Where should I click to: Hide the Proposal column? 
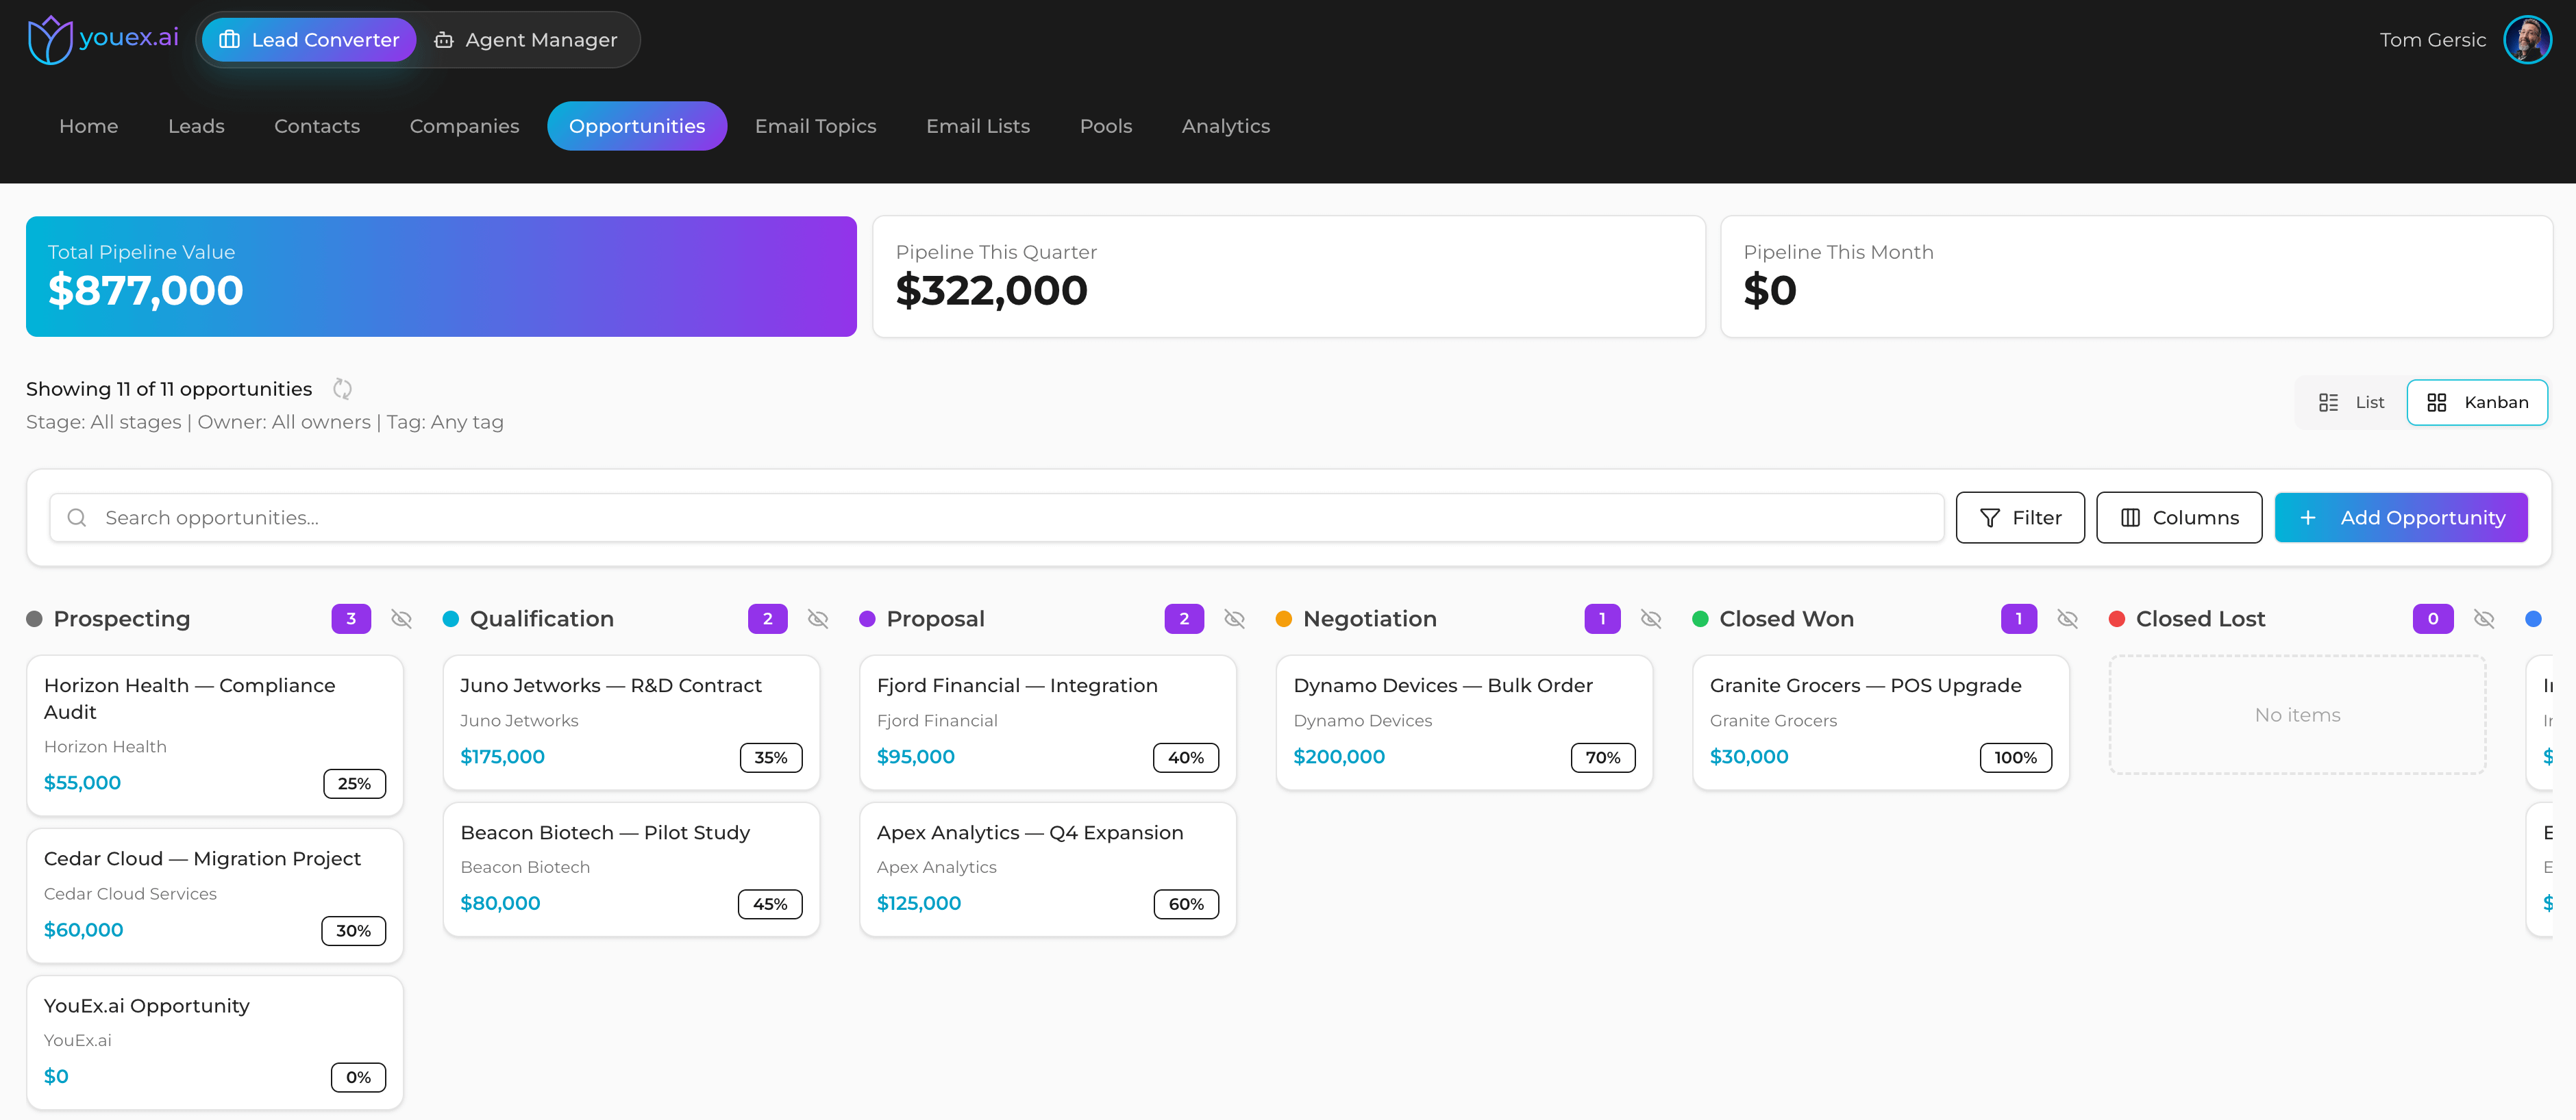tap(1234, 618)
